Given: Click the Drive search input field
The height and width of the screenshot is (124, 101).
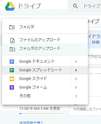Looking at the screenshot, I should 85,6.
